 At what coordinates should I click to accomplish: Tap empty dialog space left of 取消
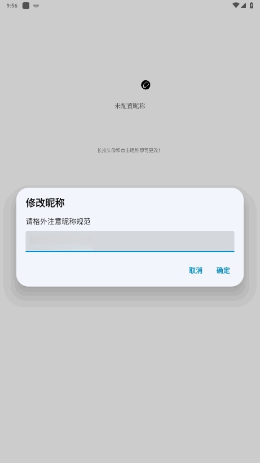tap(103, 270)
